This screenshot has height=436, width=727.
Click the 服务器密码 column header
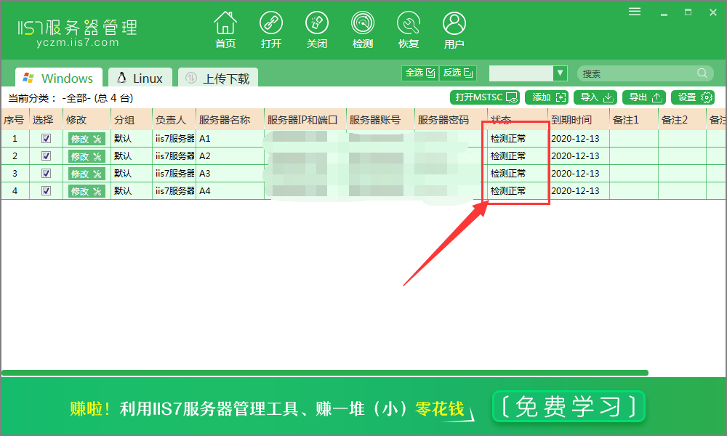click(x=451, y=120)
